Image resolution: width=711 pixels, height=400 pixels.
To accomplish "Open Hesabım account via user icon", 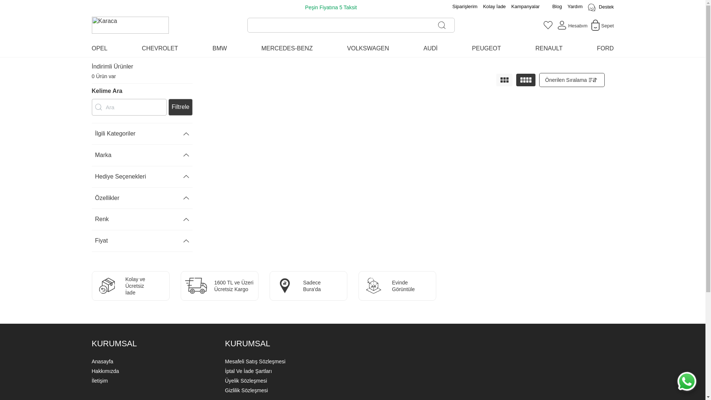I will tap(562, 25).
